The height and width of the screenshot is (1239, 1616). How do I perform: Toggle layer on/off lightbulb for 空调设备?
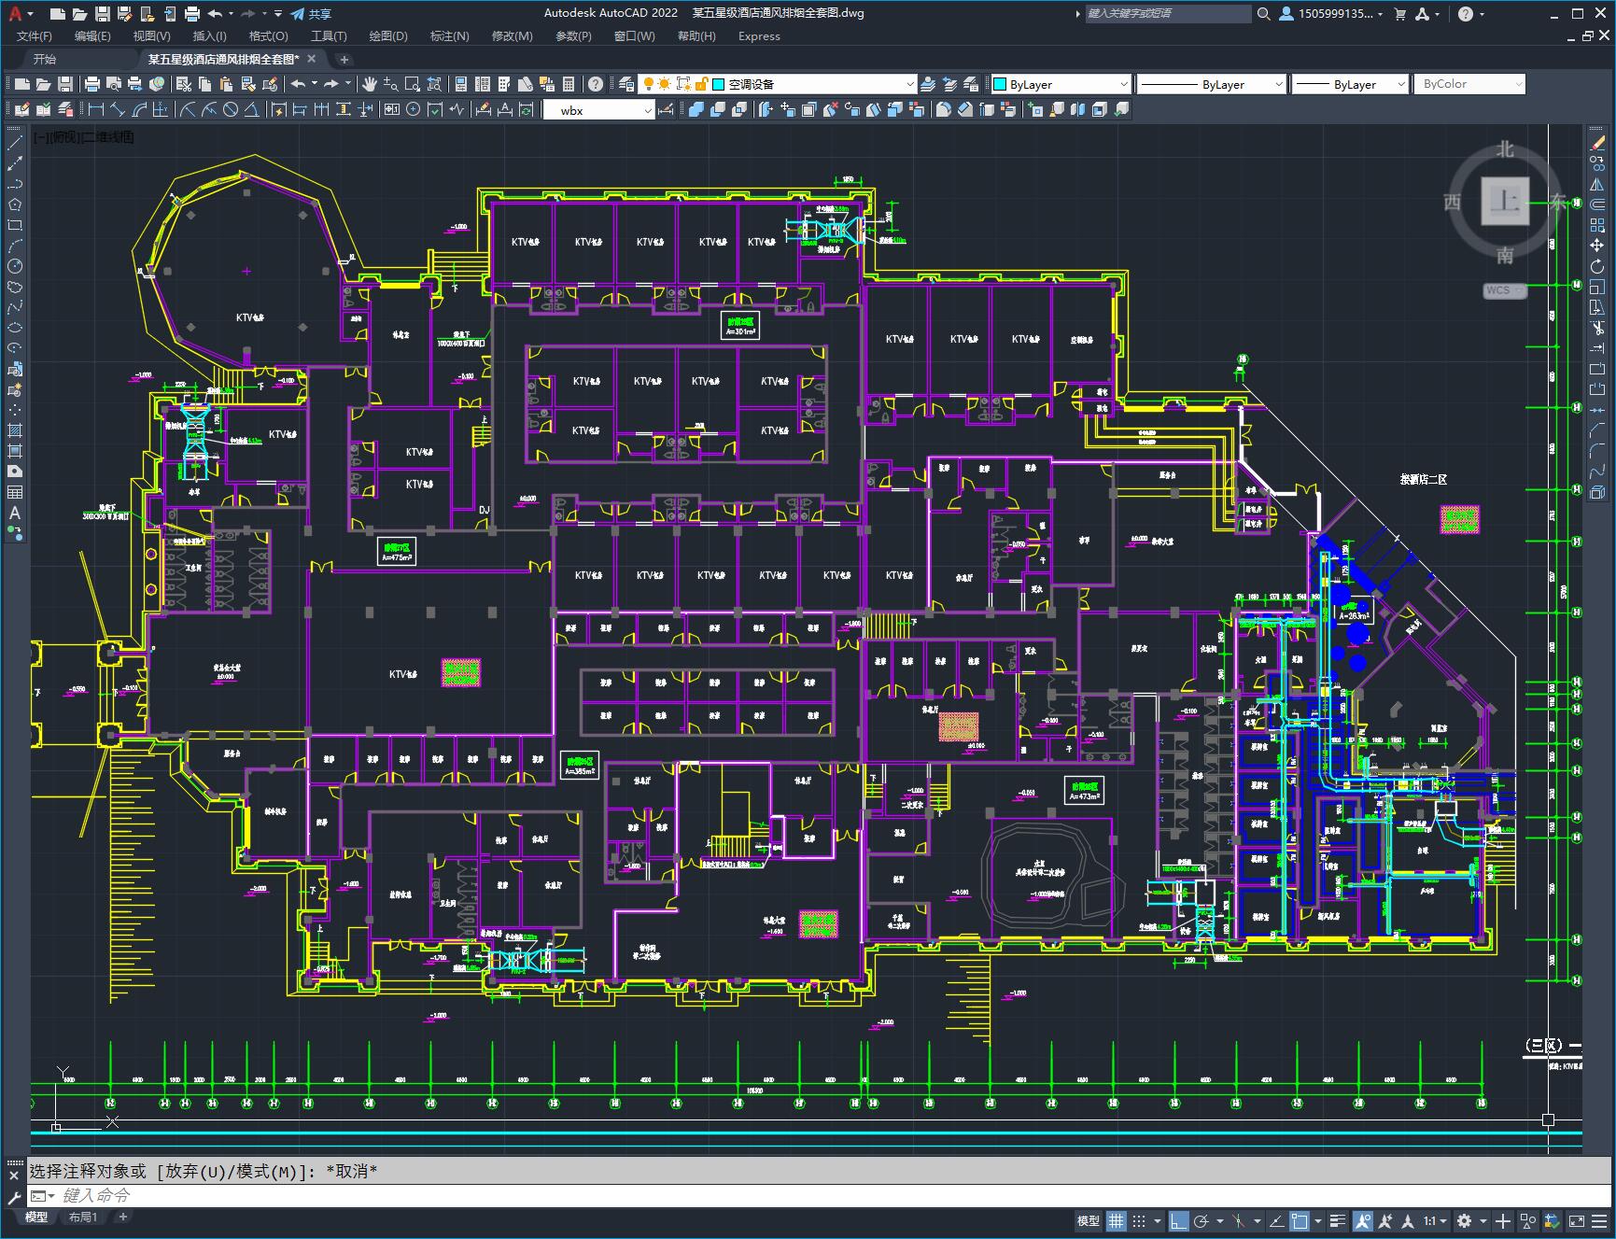tap(648, 84)
